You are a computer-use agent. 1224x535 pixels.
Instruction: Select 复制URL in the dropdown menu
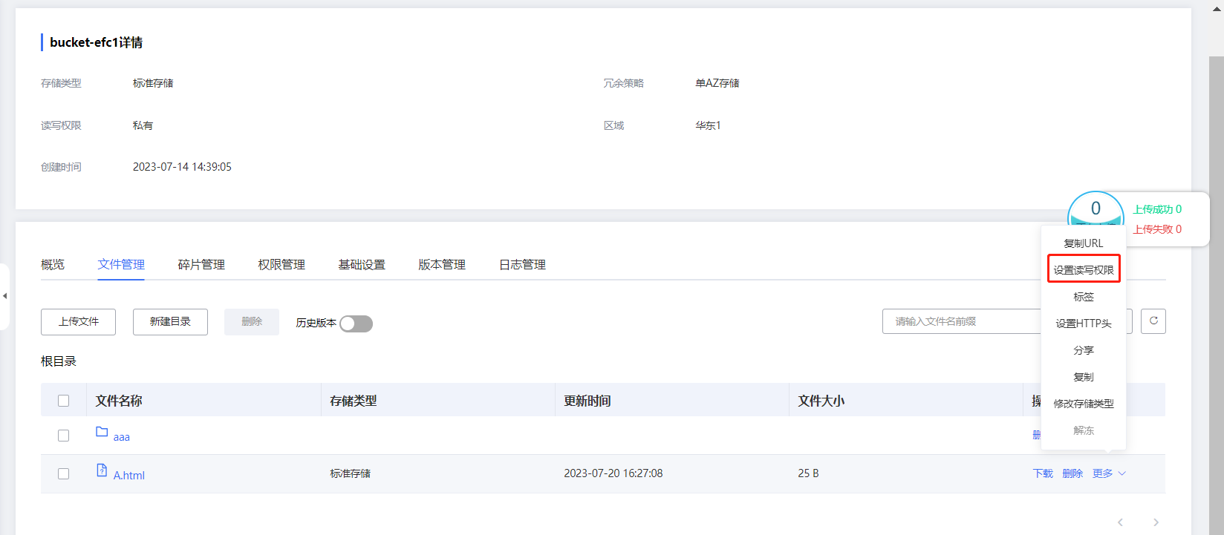click(x=1084, y=243)
